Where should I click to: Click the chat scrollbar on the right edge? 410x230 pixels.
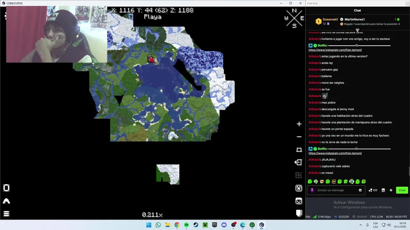tap(409, 171)
